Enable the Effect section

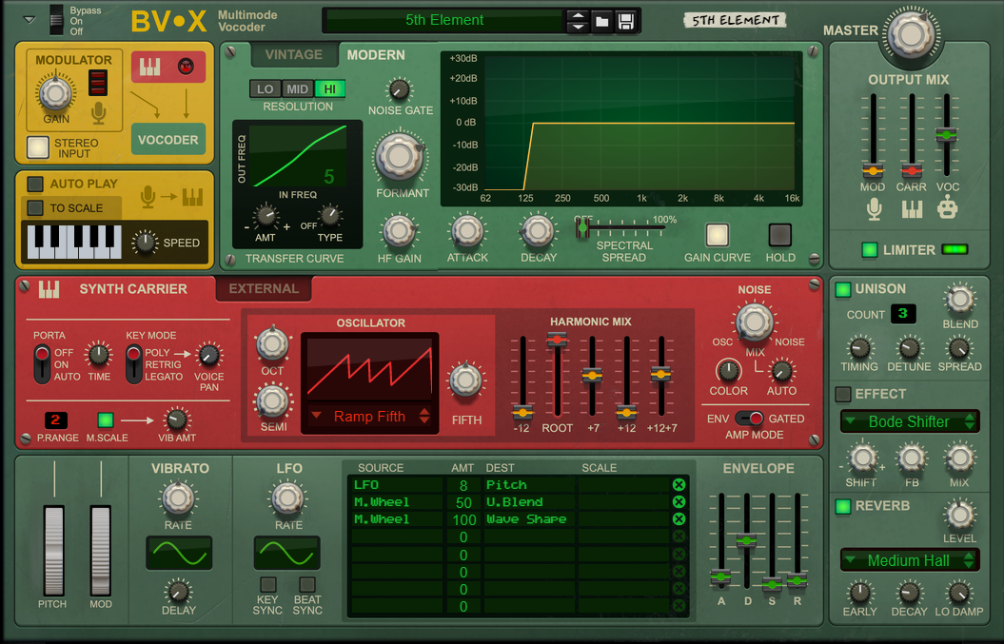(843, 394)
